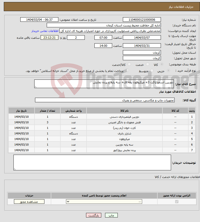Select the جزیی purchase type radio

[x=168, y=71]
